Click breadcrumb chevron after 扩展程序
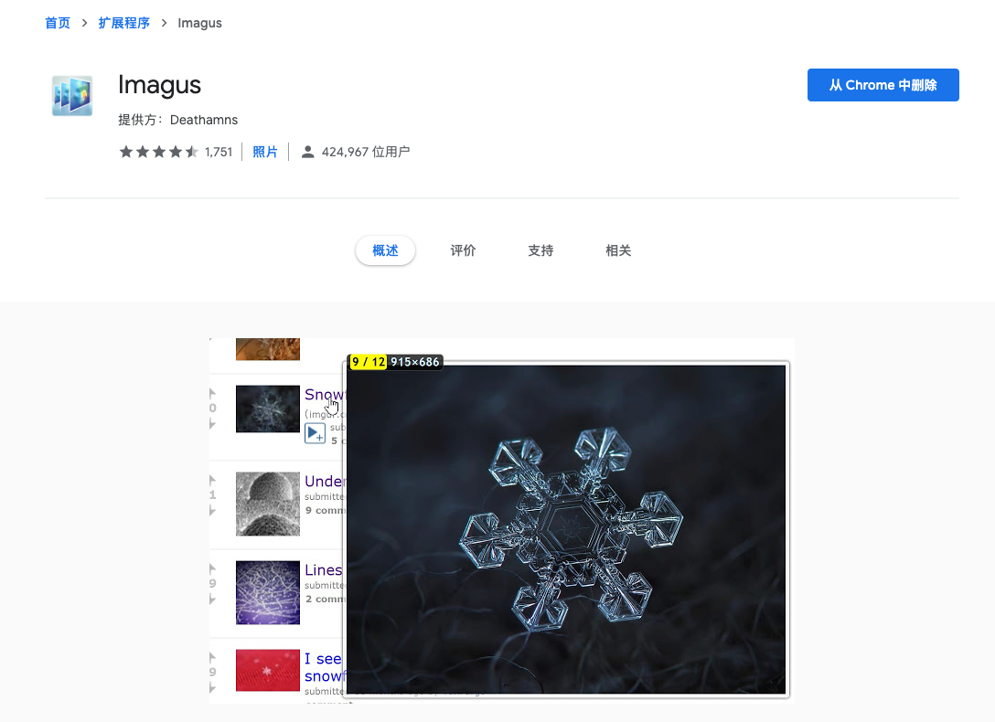The width and height of the screenshot is (995, 722). 164,23
